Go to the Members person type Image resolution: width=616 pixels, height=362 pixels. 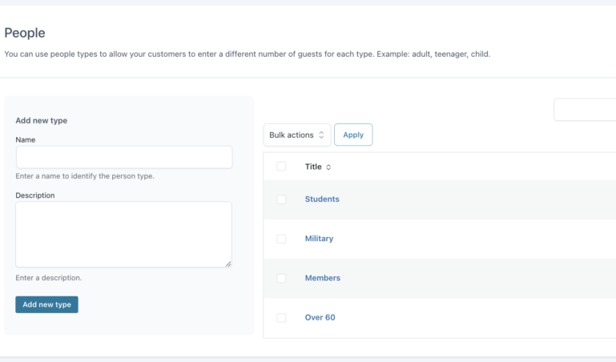point(323,278)
